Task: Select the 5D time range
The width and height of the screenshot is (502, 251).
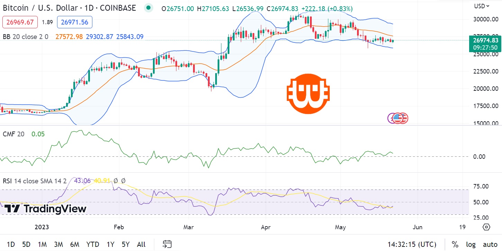Action: click(x=26, y=244)
